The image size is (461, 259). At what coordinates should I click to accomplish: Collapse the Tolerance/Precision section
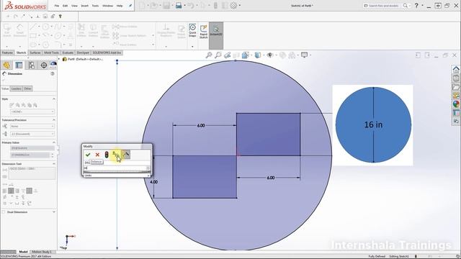click(54, 120)
